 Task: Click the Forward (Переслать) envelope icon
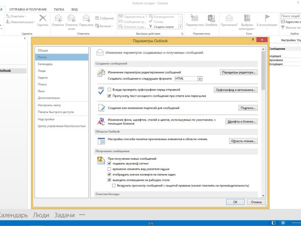pos(86,18)
